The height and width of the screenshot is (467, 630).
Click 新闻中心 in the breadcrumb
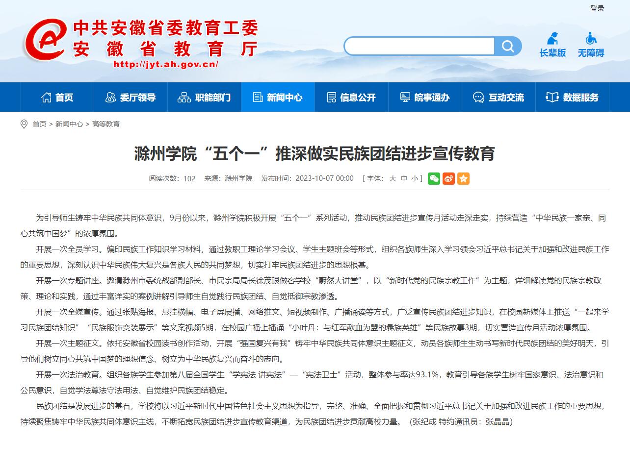coord(69,124)
